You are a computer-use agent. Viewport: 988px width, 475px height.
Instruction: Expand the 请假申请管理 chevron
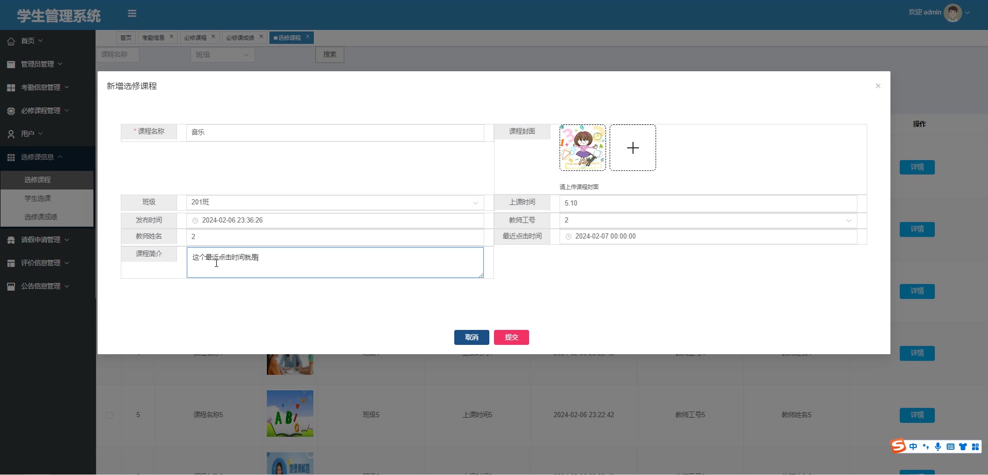pyautogui.click(x=67, y=240)
